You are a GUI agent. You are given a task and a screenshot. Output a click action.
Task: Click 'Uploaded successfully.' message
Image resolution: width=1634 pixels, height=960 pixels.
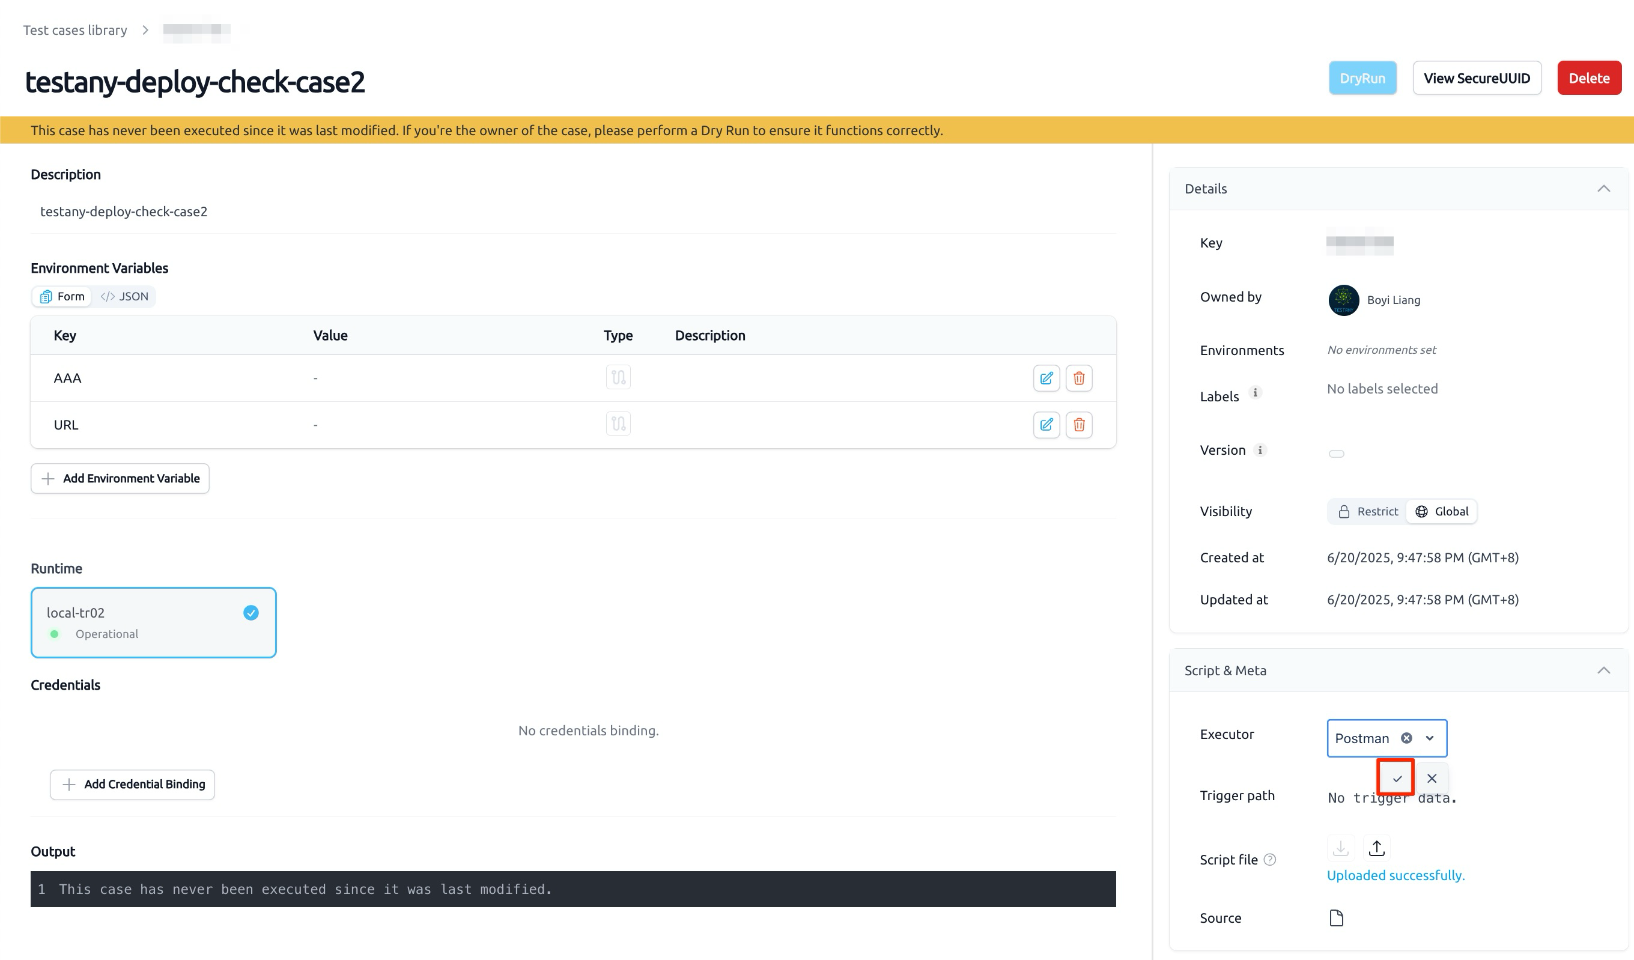tap(1396, 876)
